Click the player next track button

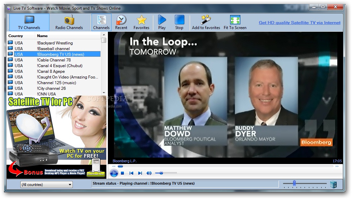(x=140, y=173)
